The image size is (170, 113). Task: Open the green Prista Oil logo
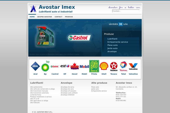click(94, 66)
